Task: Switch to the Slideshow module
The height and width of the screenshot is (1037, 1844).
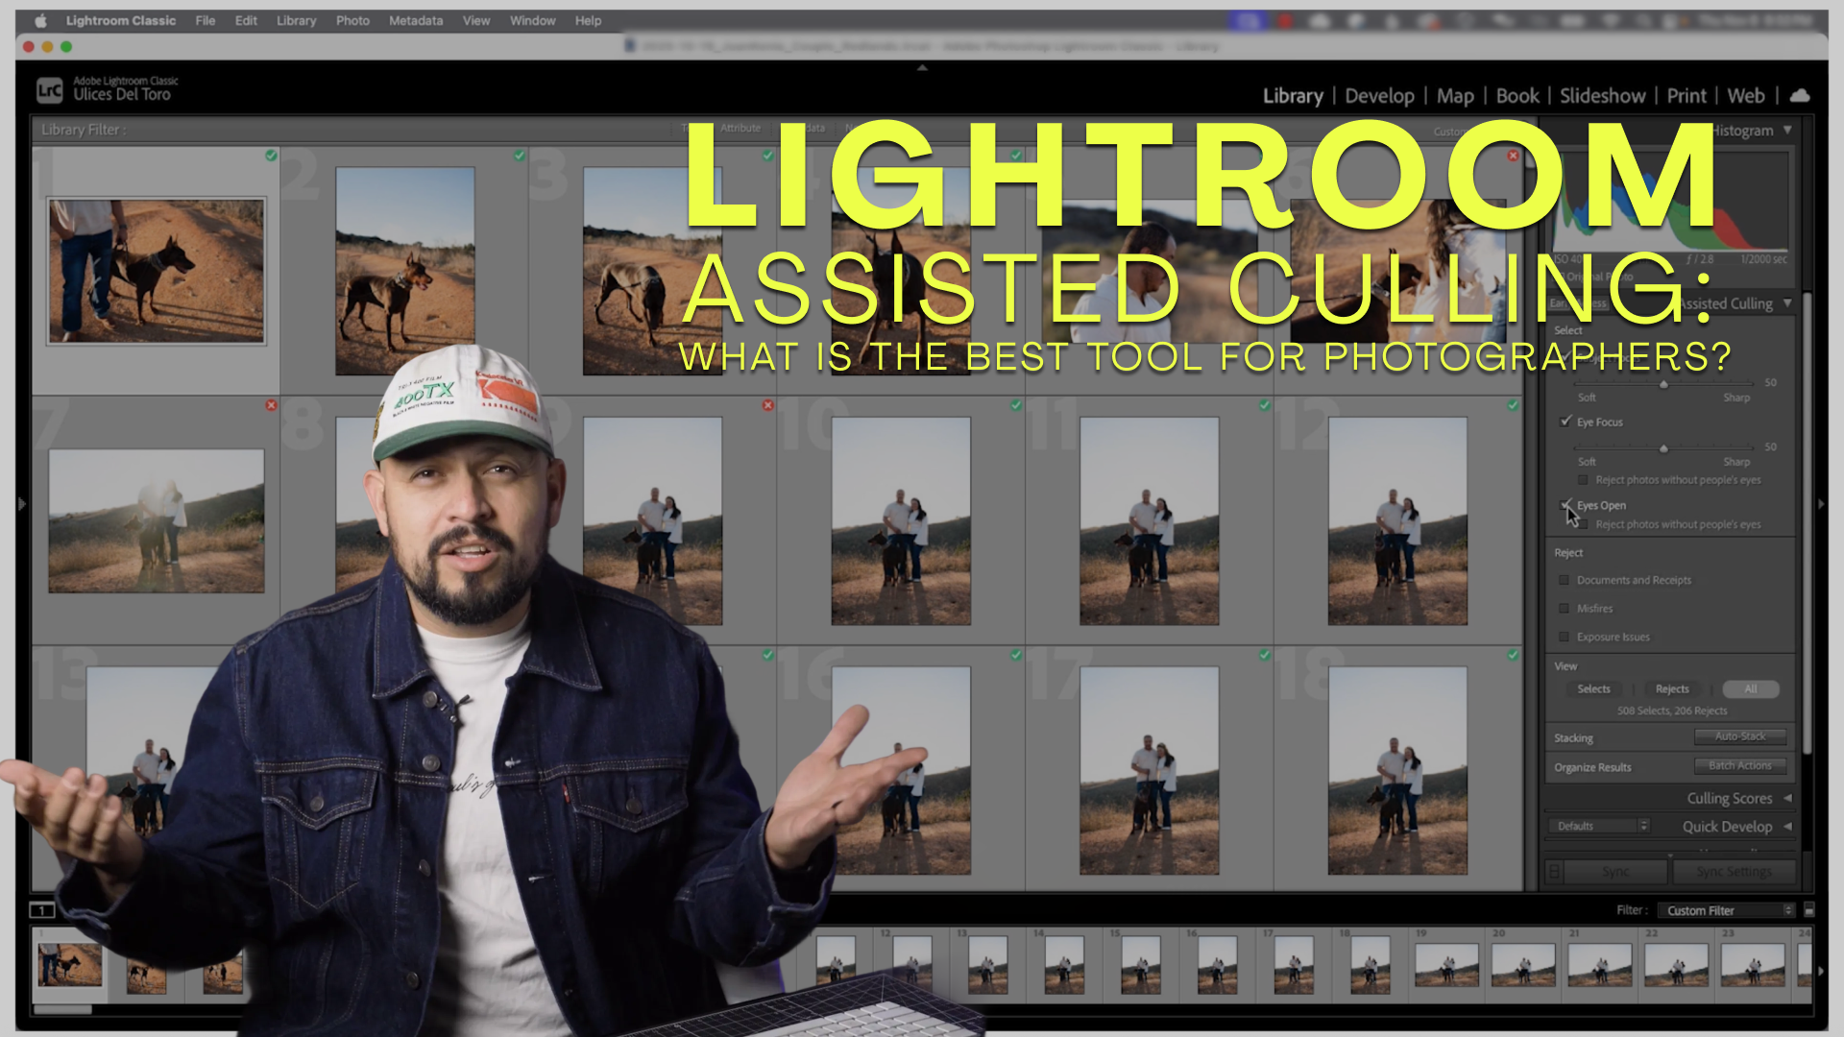Action: coord(1602,96)
